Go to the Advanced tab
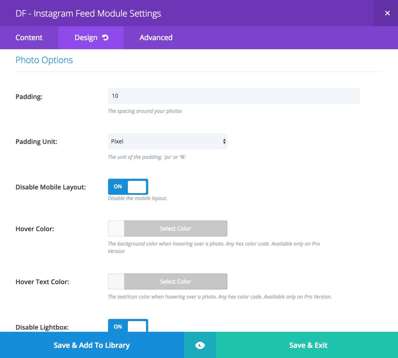 tap(156, 38)
